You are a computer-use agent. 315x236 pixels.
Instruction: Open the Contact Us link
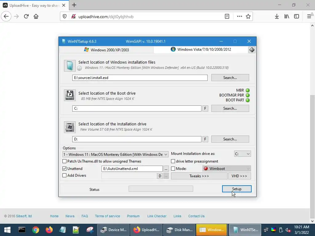(196, 216)
